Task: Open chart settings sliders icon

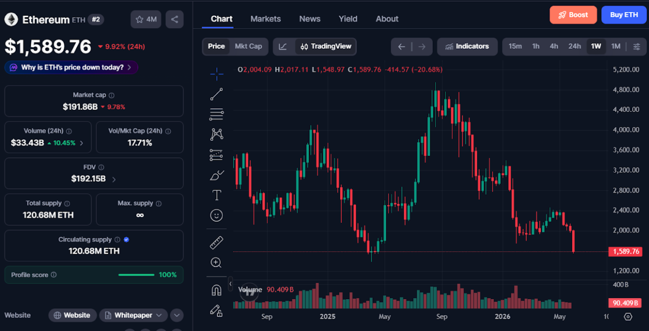Action: point(636,47)
